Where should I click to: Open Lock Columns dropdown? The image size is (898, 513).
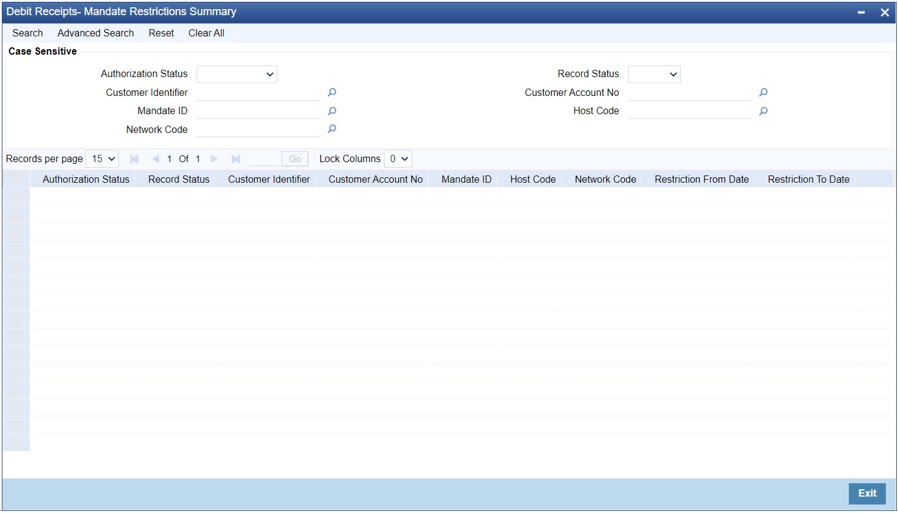pyautogui.click(x=398, y=159)
